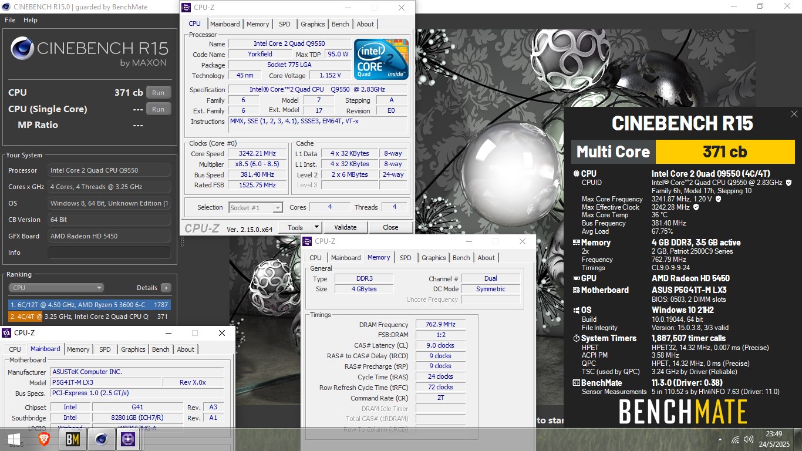Click the GFX Board field AMD Radeon HD 5450
The height and width of the screenshot is (451, 802).
(x=109, y=236)
